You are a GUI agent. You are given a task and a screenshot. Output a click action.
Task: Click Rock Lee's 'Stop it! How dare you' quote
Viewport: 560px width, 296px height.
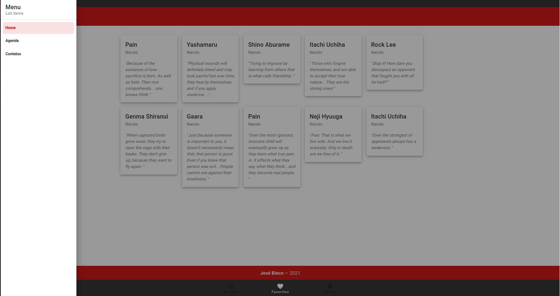[x=393, y=73]
